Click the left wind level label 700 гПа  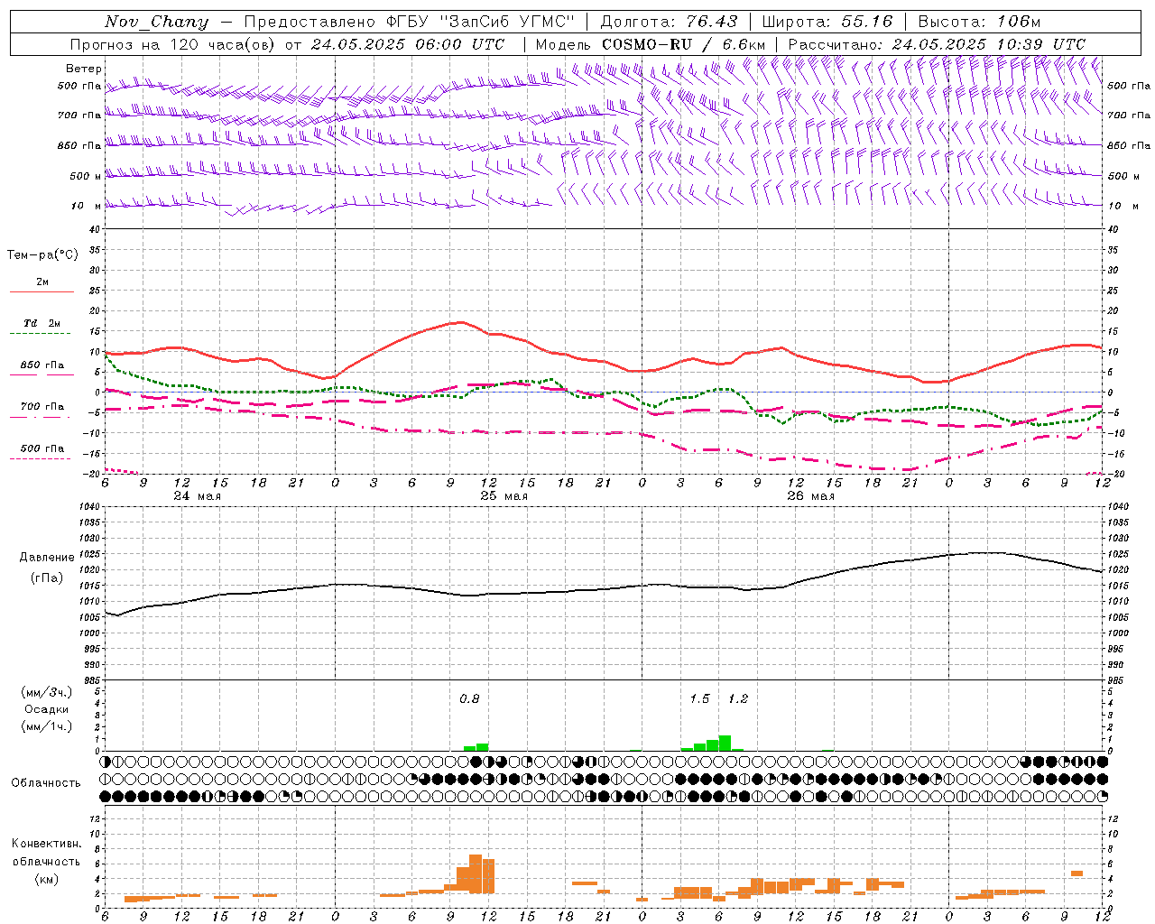pyautogui.click(x=79, y=115)
